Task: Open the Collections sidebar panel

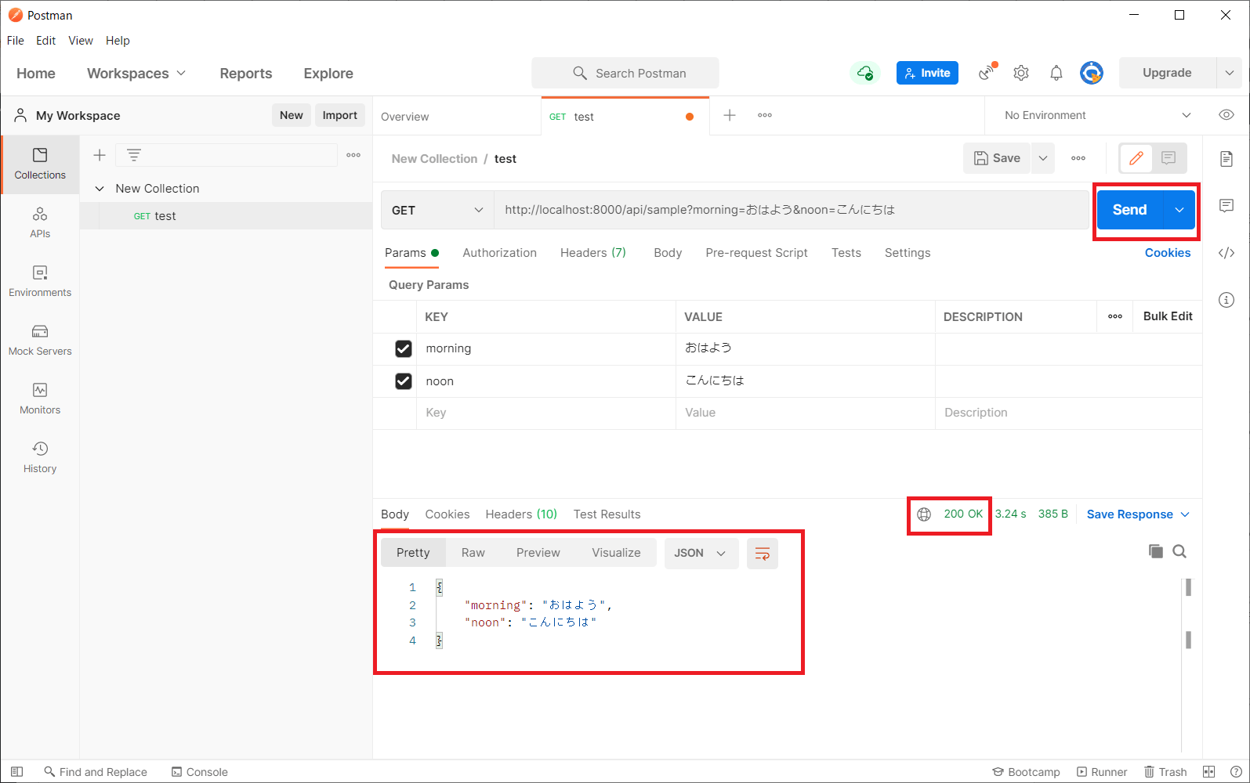Action: [x=40, y=164]
